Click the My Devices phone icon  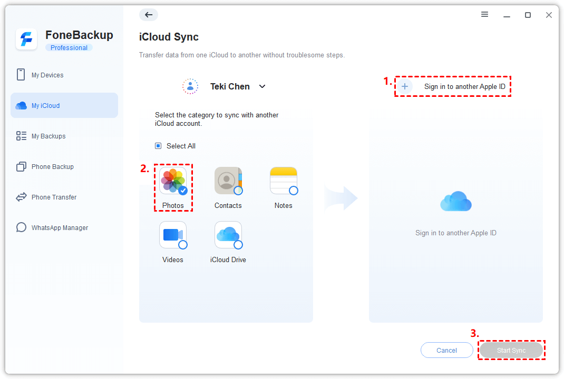[21, 75]
